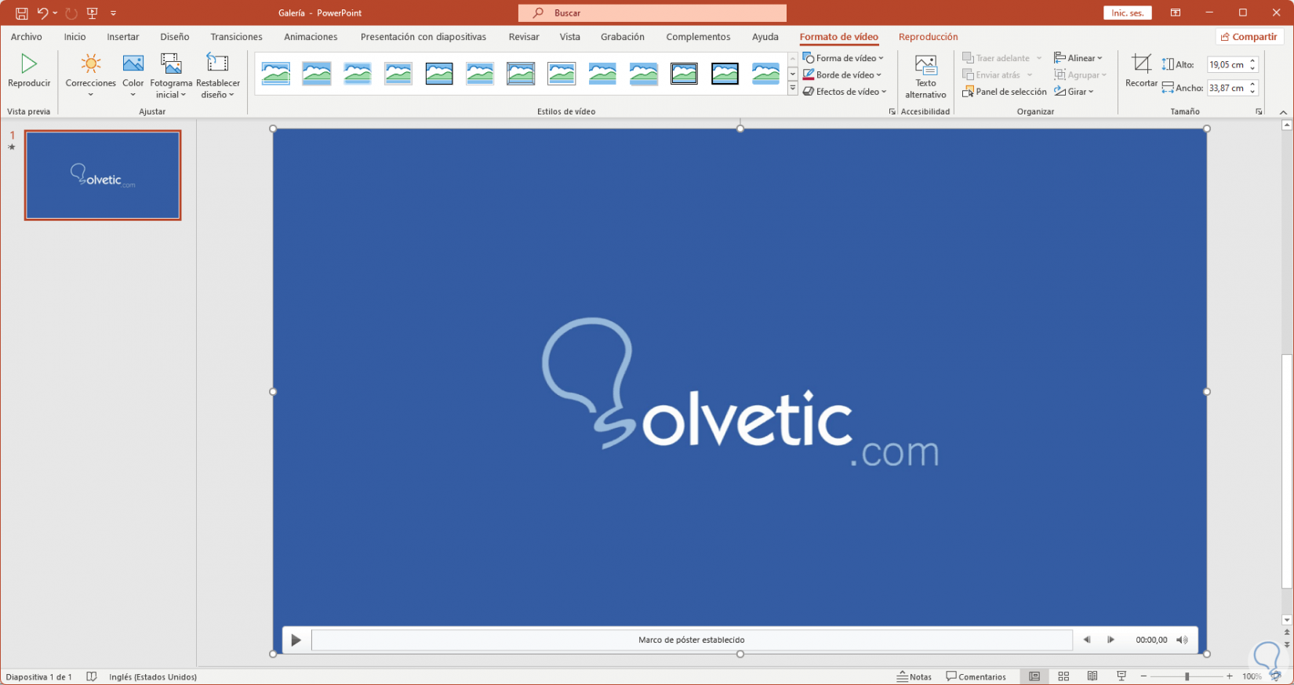Expand the video styles gallery More arrow
1294x685 pixels.
coord(793,89)
